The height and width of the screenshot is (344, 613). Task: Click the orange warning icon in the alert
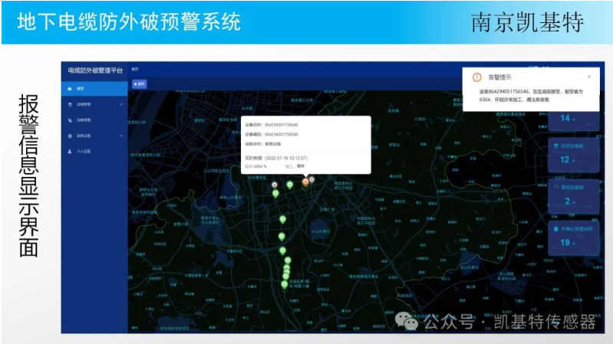pos(476,77)
